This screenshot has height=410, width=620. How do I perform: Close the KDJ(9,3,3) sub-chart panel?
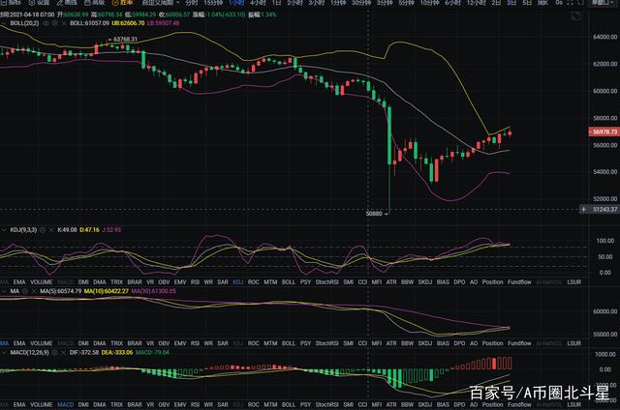pos(51,230)
